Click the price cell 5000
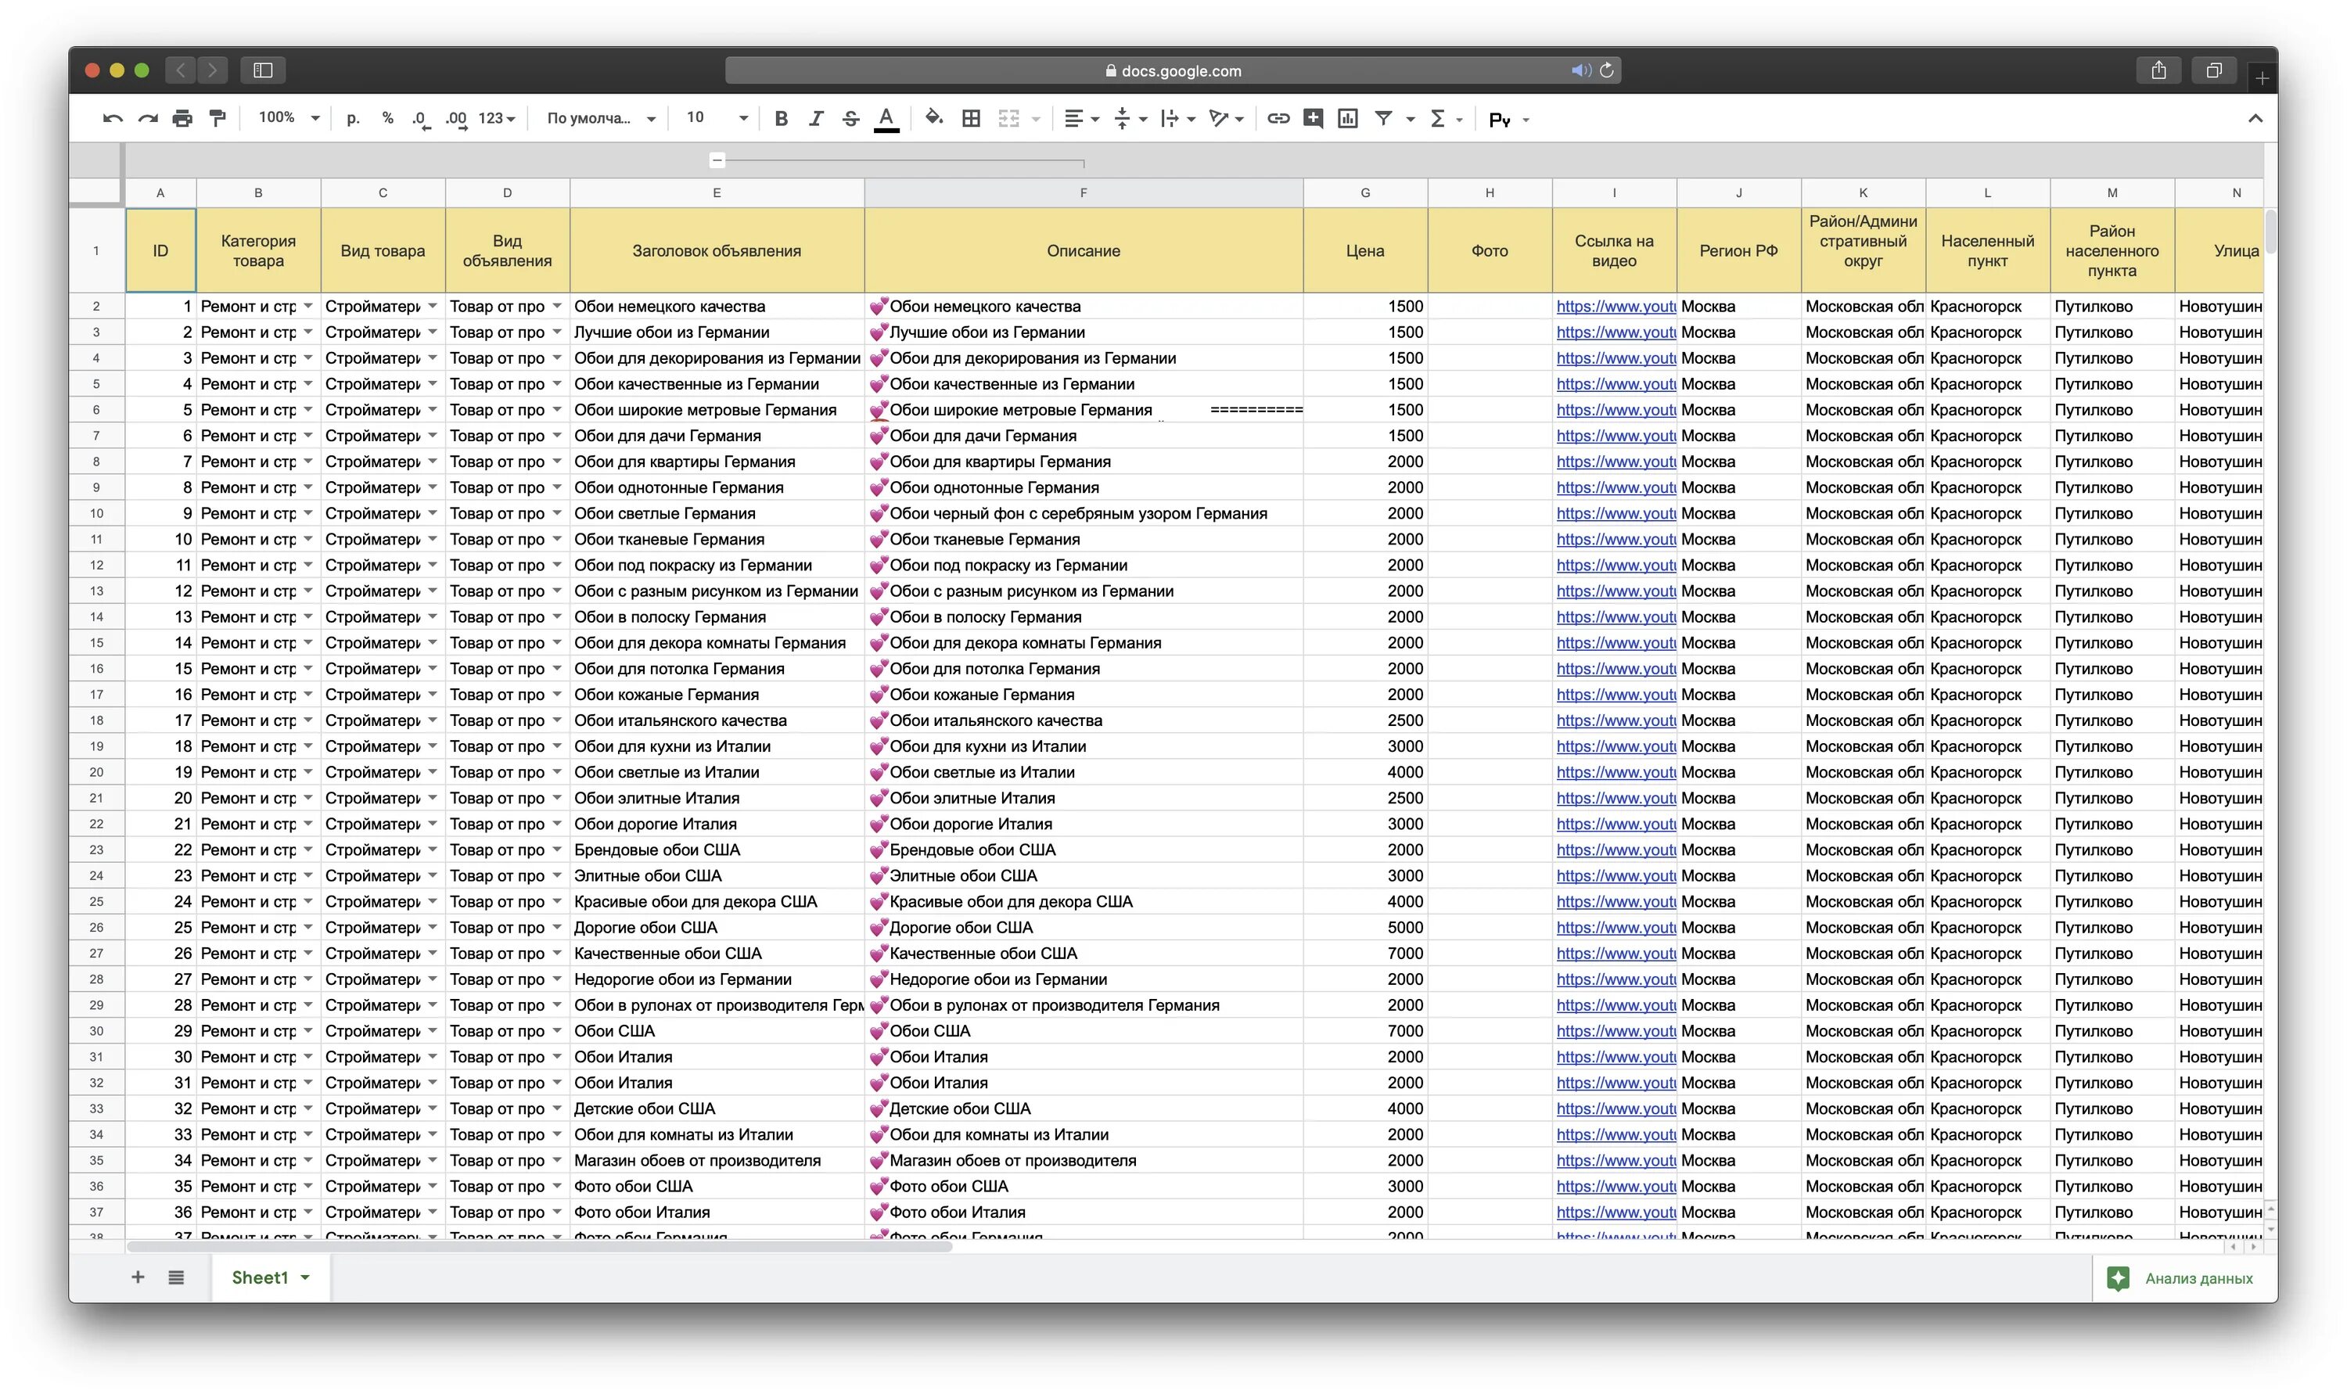 click(x=1365, y=928)
